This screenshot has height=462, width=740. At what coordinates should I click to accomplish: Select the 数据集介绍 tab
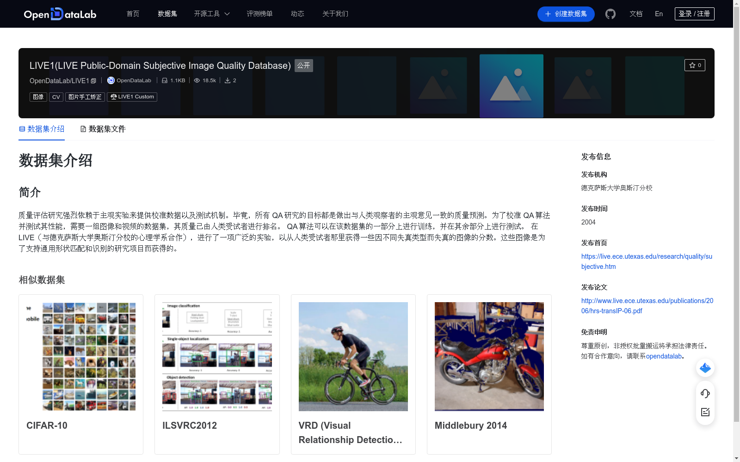coord(42,129)
